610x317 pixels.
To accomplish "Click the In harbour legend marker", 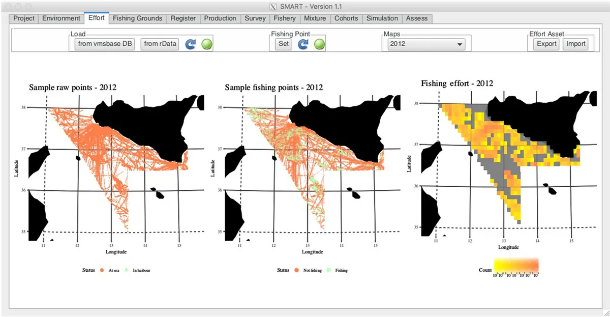I will (x=126, y=270).
